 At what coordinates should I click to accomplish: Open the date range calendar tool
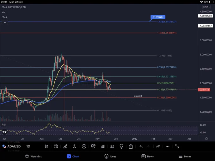pyautogui.click(x=56, y=146)
